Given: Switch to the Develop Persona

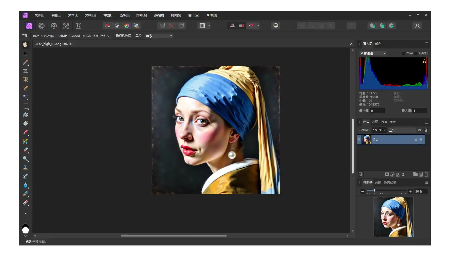Looking at the screenshot, I should coord(54,26).
